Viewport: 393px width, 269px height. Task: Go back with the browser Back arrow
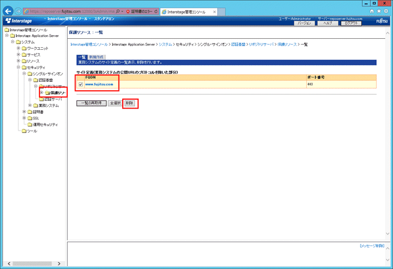point(8,11)
